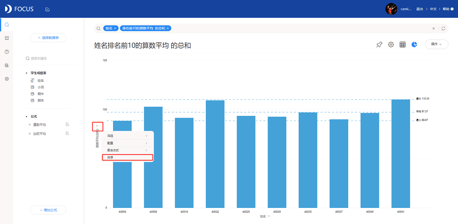This screenshot has width=458, height=224.
Task: Open the search module in the sidebar
Action: click(x=7, y=25)
